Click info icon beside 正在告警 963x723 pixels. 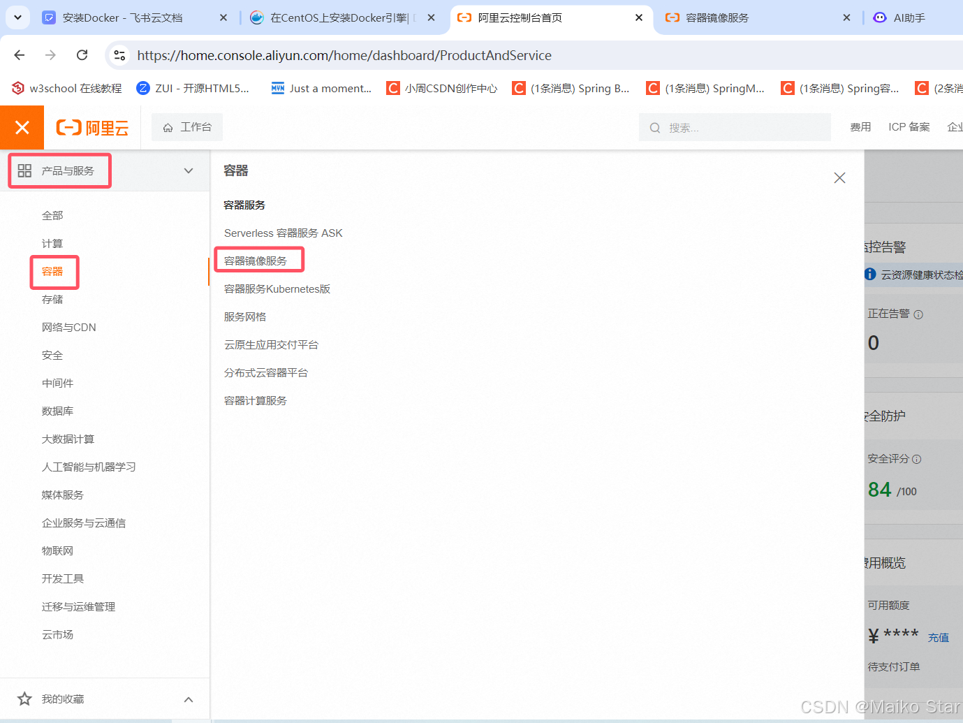(x=918, y=315)
